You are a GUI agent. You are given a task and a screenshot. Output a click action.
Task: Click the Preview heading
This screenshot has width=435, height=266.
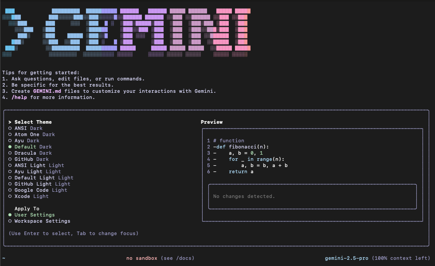pos(212,122)
